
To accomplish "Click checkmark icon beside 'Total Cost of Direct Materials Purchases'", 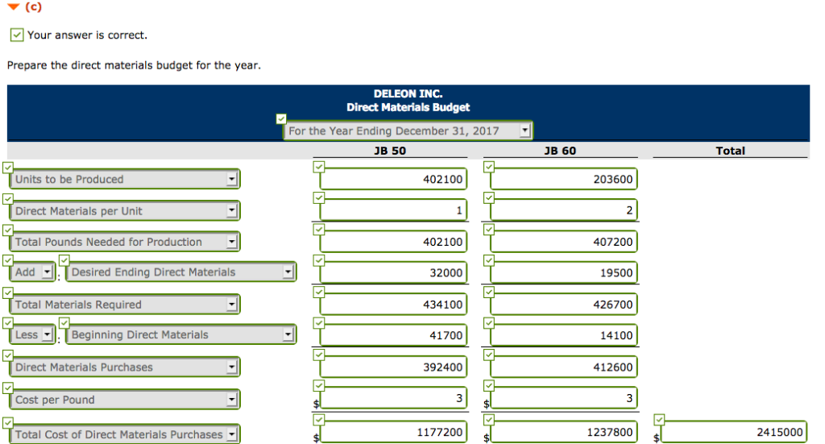I will (x=8, y=422).
